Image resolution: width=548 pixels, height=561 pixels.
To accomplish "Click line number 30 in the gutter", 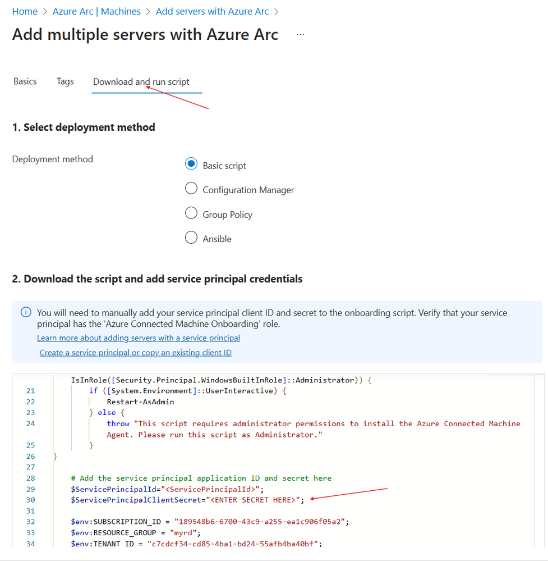I will coord(30,500).
